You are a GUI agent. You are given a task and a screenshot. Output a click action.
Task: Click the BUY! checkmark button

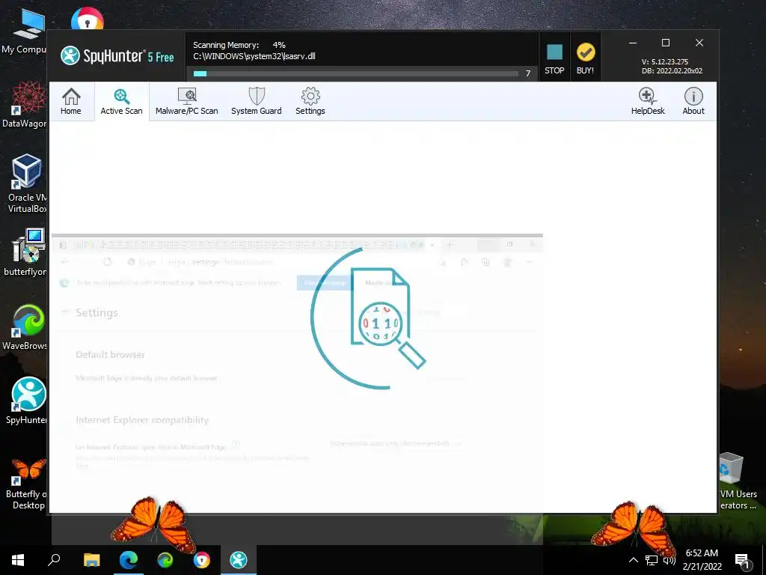585,58
